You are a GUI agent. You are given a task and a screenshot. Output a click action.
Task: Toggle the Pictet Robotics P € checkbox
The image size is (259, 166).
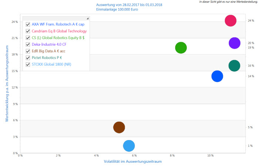[x=28, y=58]
